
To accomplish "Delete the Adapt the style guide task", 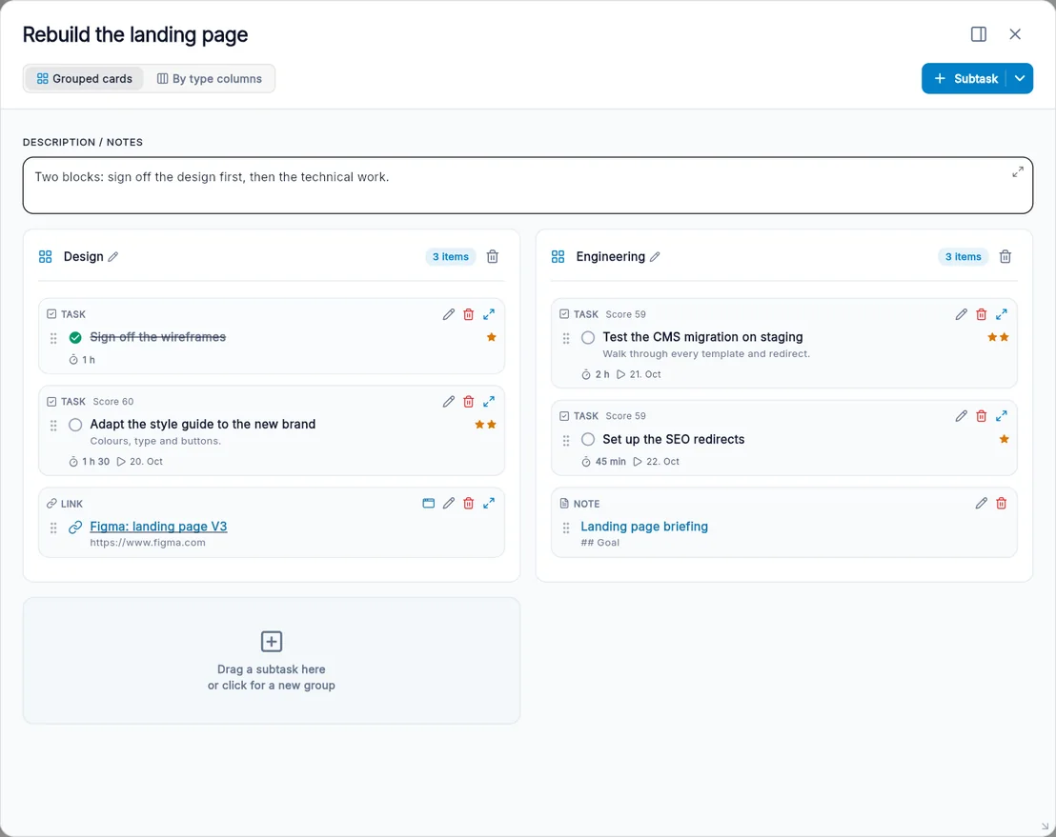I will pos(469,402).
